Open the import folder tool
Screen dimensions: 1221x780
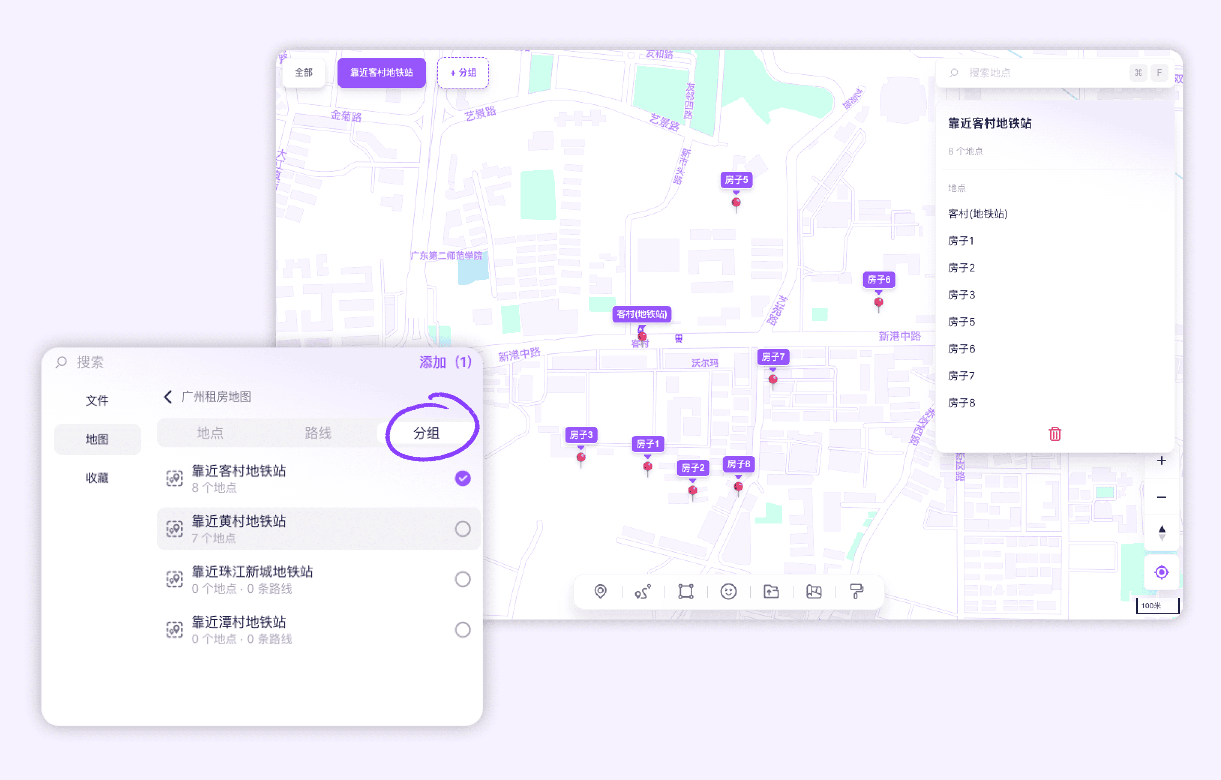[x=771, y=591]
